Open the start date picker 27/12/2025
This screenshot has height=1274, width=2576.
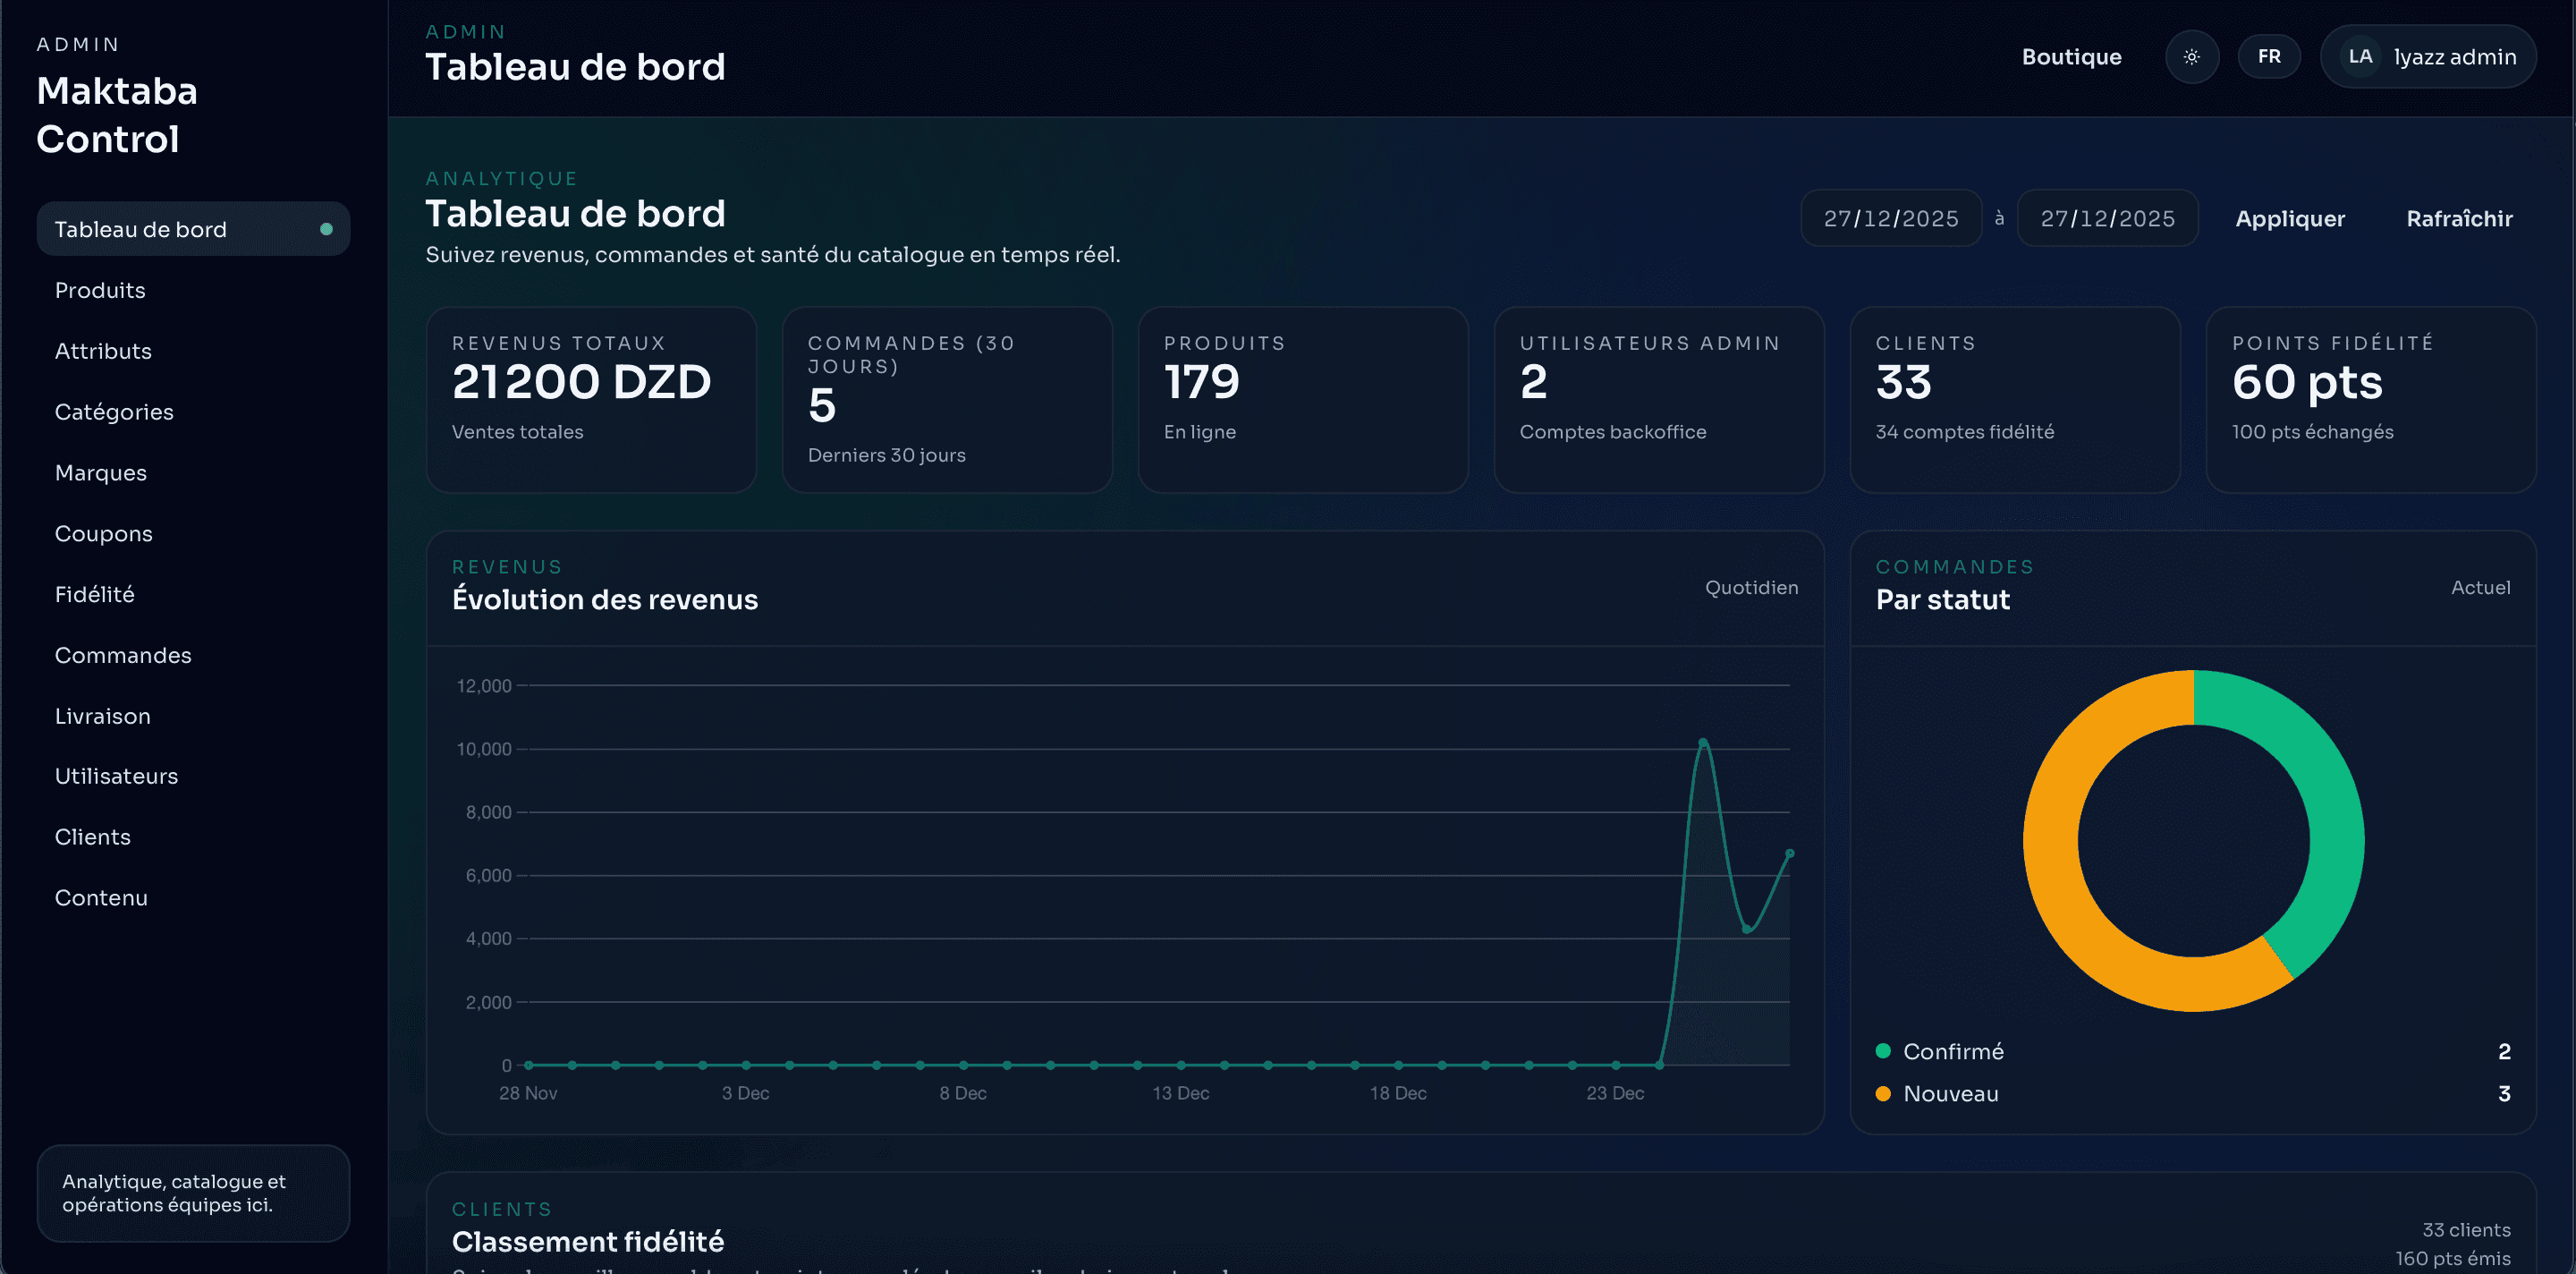[x=1890, y=218]
